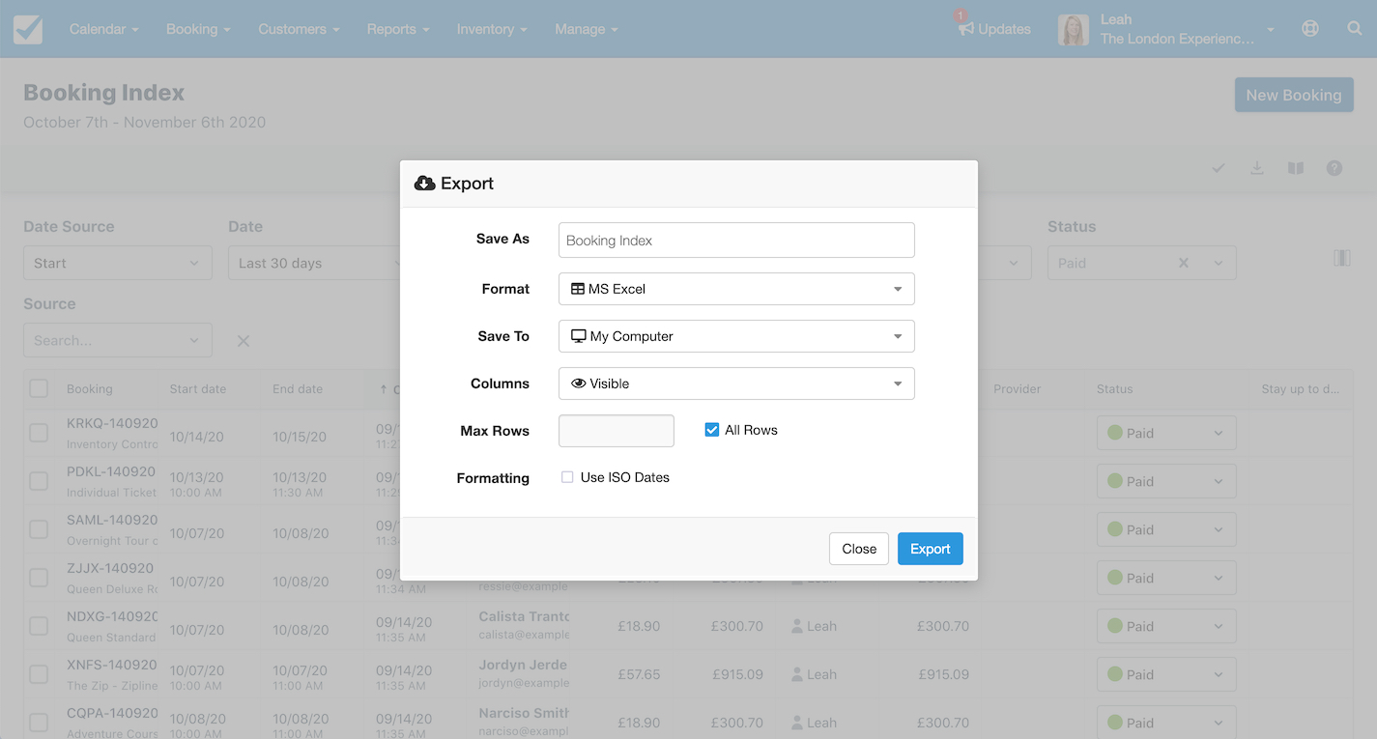
Task: Open the Reports menu
Action: [398, 29]
